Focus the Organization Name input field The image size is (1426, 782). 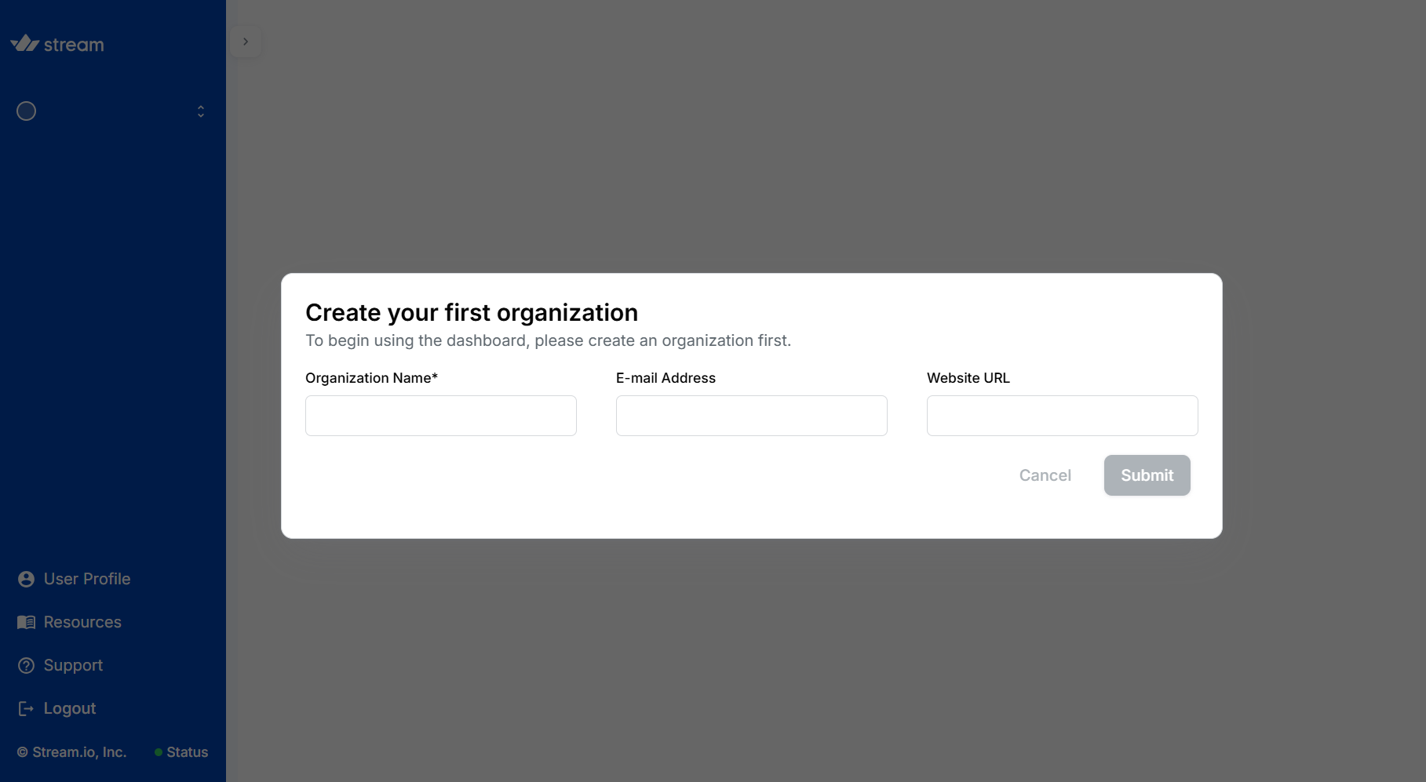[x=441, y=416]
